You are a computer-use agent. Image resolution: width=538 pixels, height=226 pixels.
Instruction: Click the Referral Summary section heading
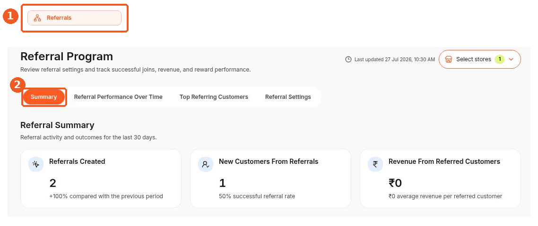coord(57,126)
